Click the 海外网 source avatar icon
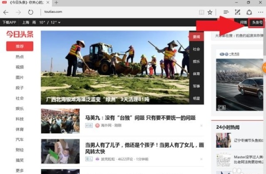The image size is (266, 174). (97, 126)
